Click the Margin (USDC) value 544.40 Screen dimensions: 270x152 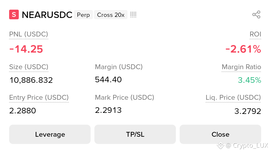point(108,80)
